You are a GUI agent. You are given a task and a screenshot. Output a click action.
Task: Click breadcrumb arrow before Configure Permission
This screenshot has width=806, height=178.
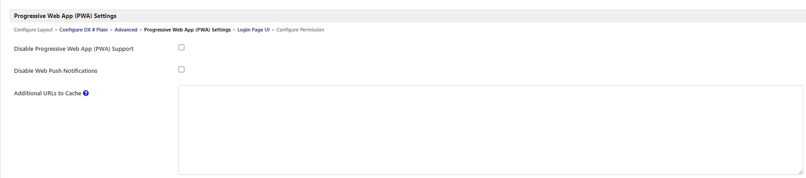point(273,30)
